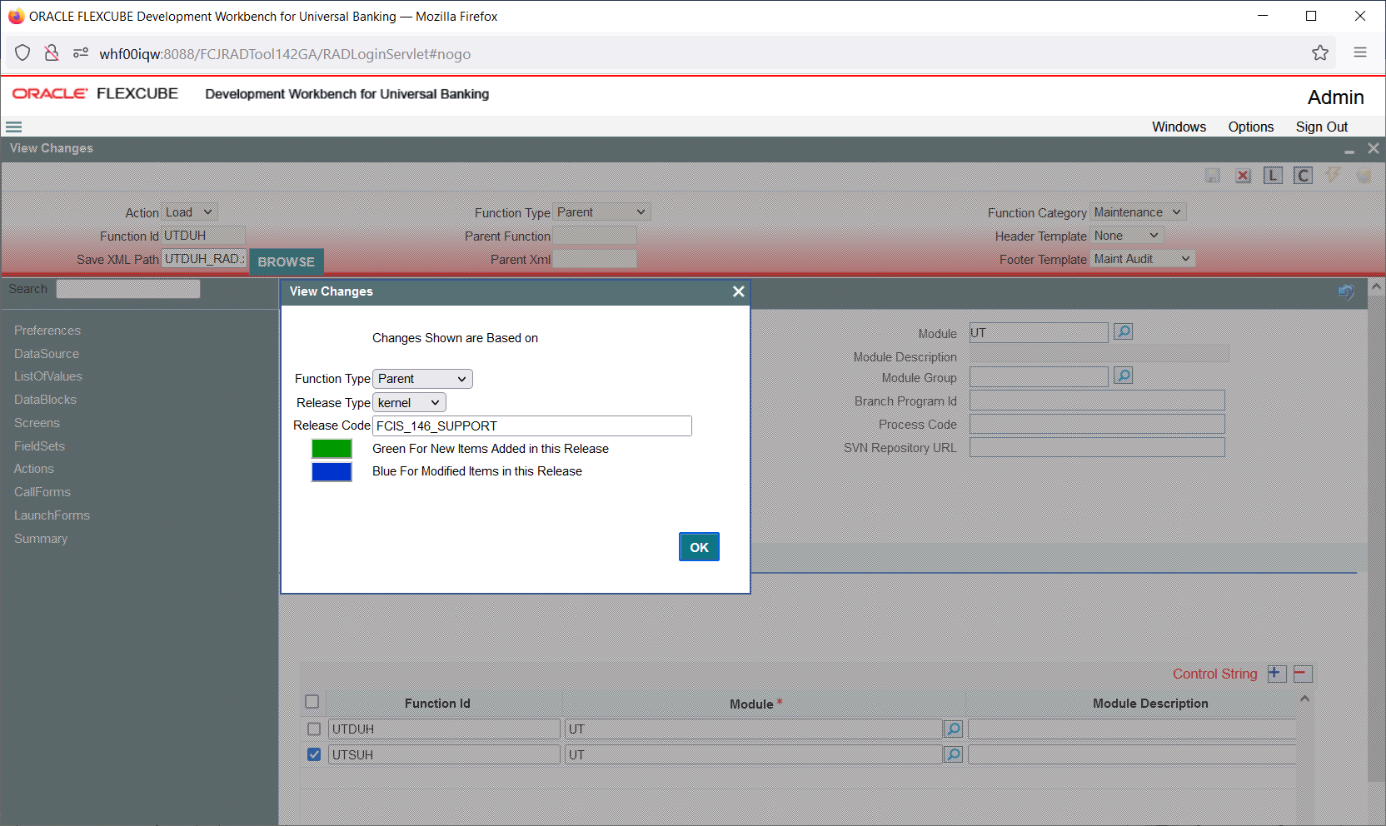The width and height of the screenshot is (1386, 826).
Task: Click the Process Code field
Action: coord(1097,424)
